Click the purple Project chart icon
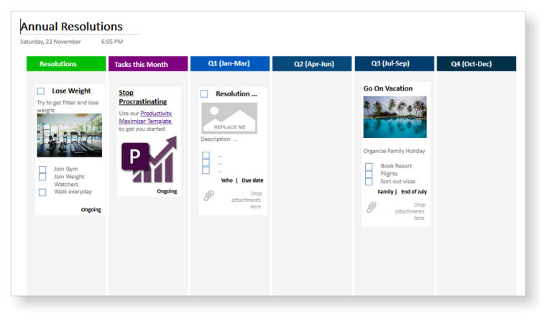This screenshot has height=322, width=552. tap(149, 160)
